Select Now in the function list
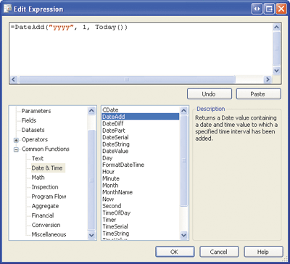Image resolution: width=290 pixels, height=264 pixels. (108, 199)
